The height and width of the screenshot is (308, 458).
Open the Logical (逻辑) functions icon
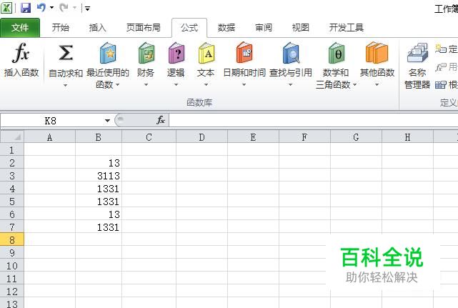pyautogui.click(x=176, y=53)
